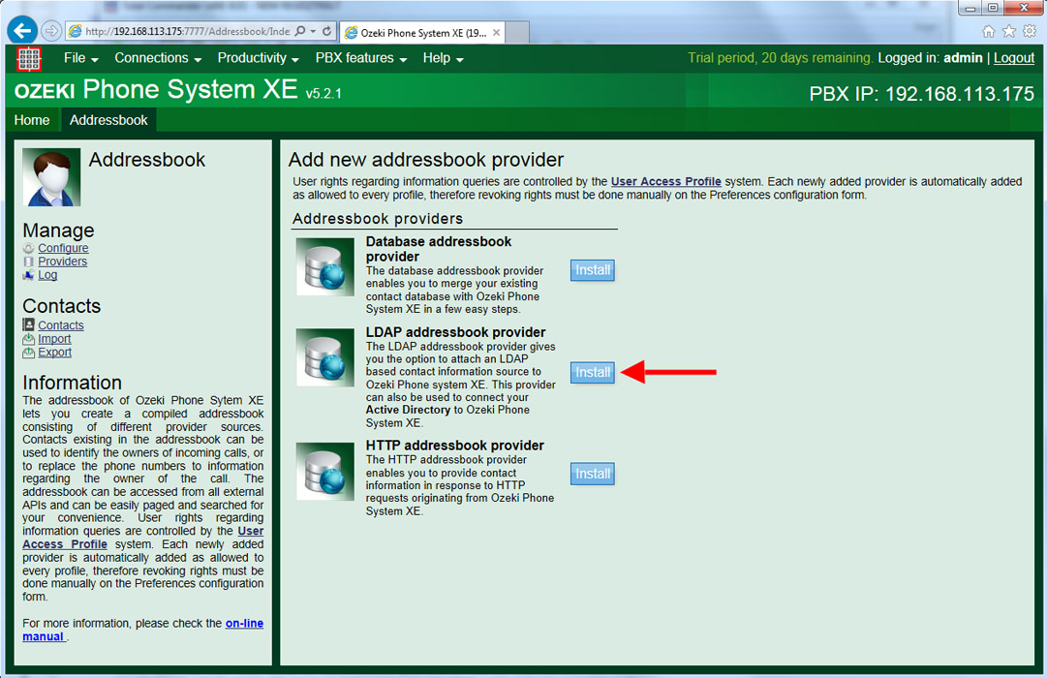
Task: Click the 'Database addressbook provider' title text
Action: click(x=438, y=249)
